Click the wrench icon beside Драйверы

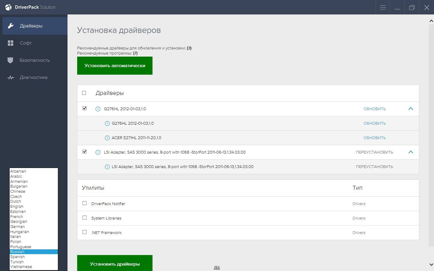click(11, 26)
